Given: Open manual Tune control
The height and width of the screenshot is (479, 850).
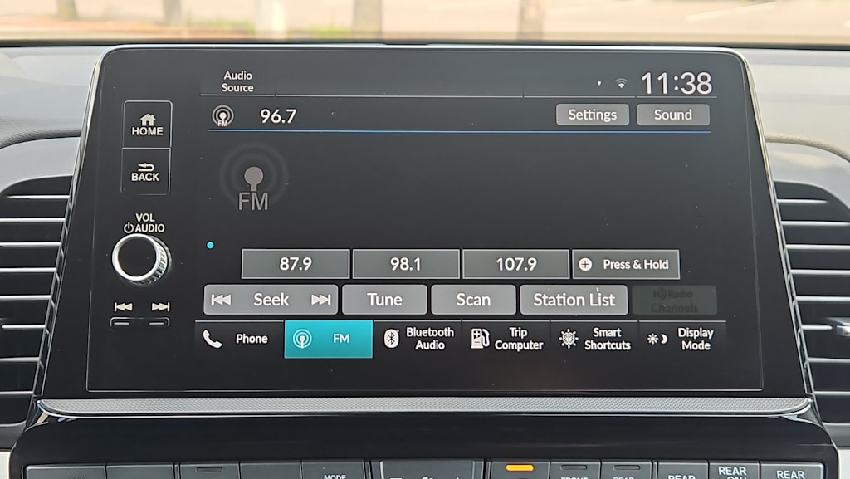Looking at the screenshot, I should click(385, 300).
